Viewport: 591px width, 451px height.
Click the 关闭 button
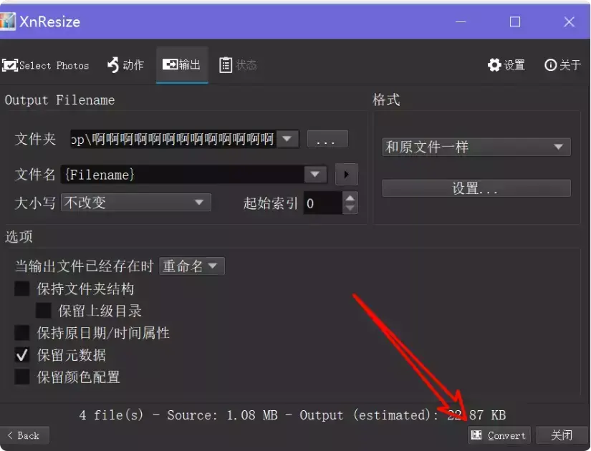pos(562,435)
